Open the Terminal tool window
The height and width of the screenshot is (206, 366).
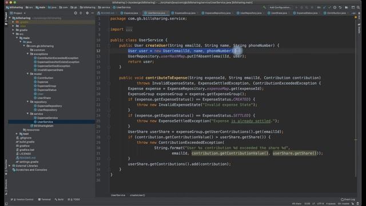(x=45, y=200)
